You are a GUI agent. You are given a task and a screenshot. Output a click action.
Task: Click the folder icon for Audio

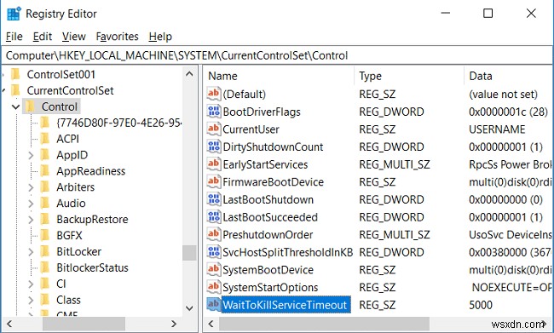45,203
